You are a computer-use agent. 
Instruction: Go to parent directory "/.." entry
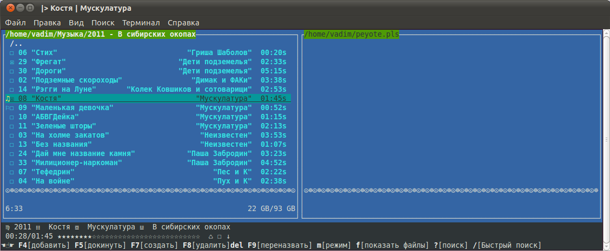tap(16, 44)
